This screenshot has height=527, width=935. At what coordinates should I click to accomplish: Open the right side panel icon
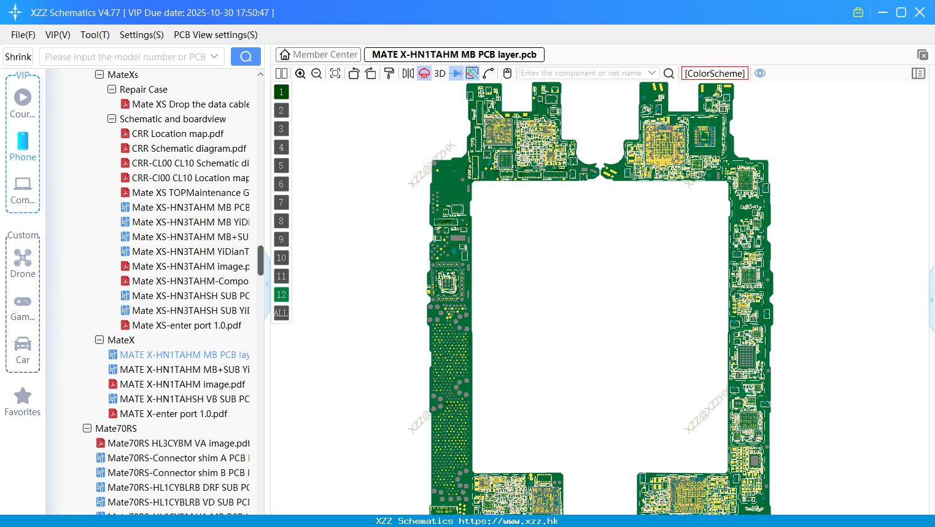point(918,73)
